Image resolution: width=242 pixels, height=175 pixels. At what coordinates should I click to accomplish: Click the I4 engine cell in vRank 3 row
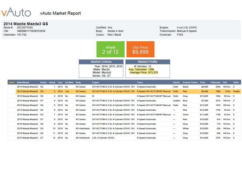[93, 96]
